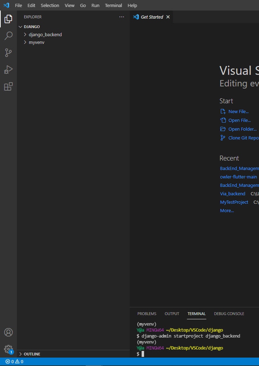
Task: Open the Run menu
Action: (x=95, y=5)
